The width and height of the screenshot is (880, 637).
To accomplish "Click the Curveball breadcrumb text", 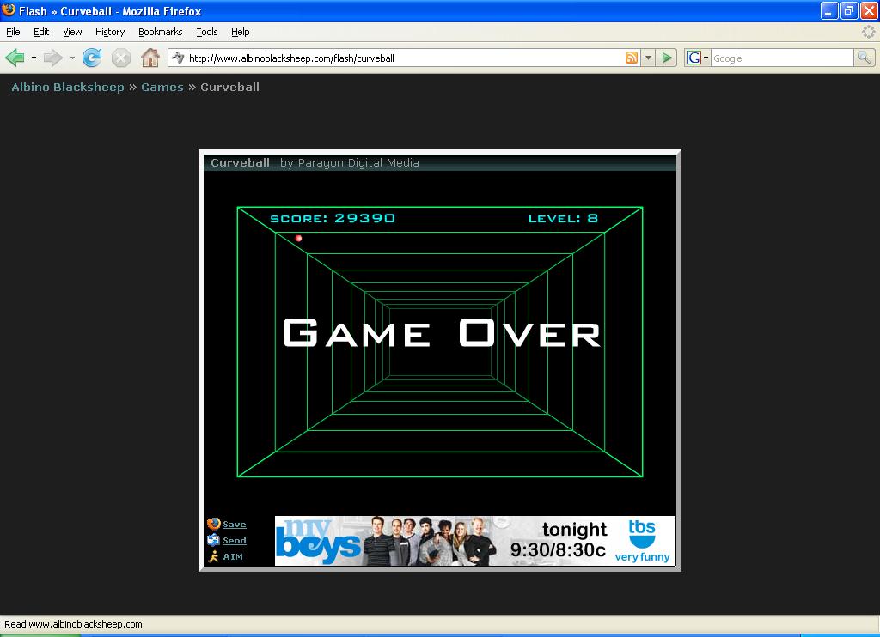I will 230,87.
